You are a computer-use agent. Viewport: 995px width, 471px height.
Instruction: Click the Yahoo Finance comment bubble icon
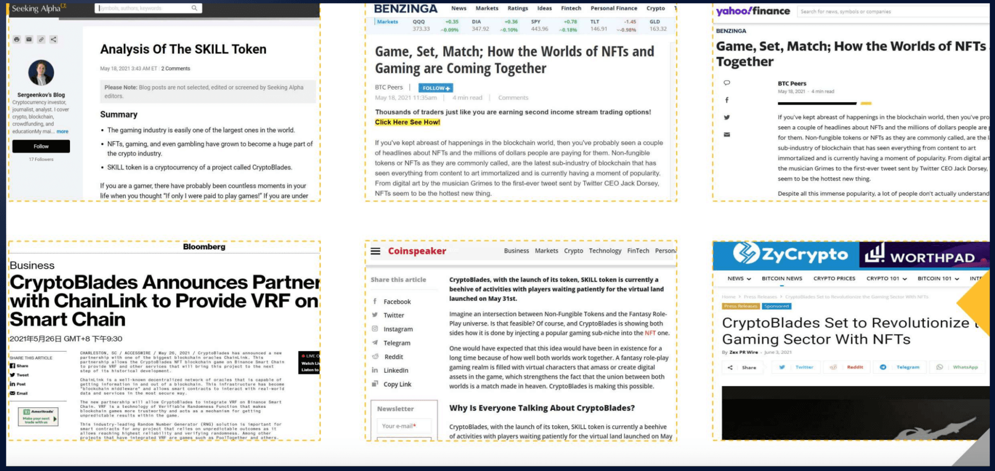(727, 83)
